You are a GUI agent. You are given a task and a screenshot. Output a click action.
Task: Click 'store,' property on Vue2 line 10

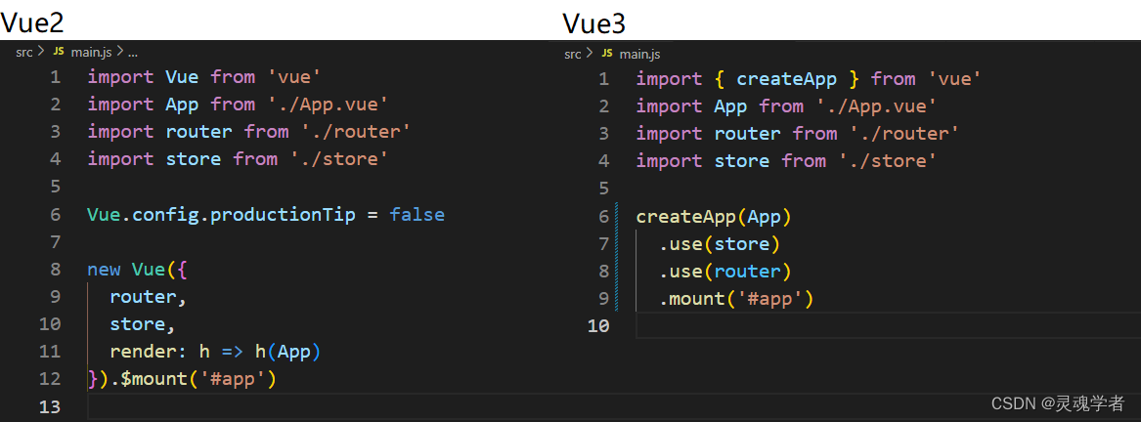143,324
